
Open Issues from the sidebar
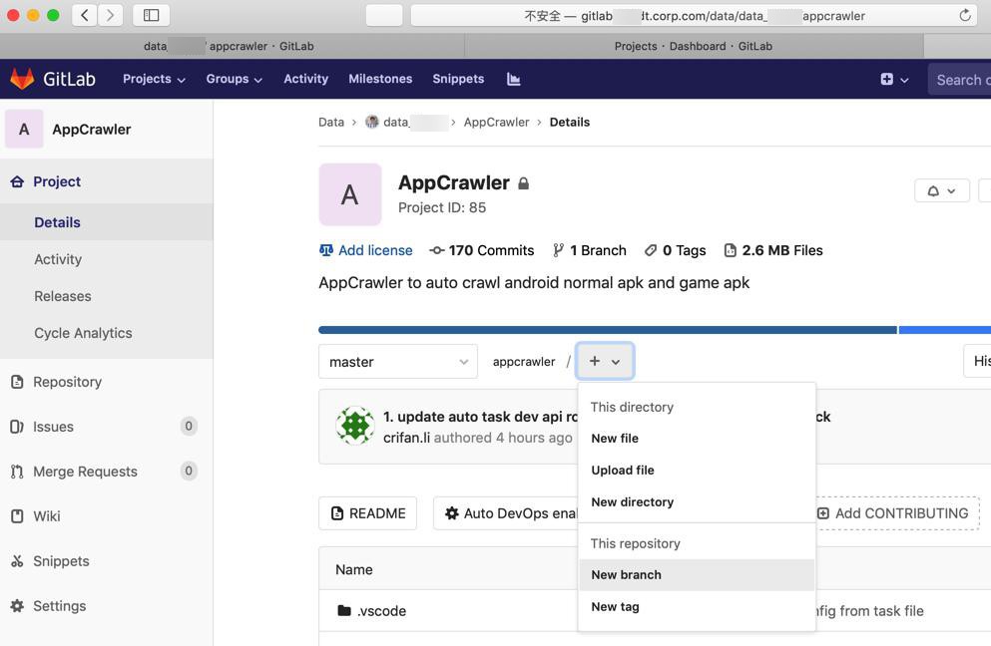coord(61,427)
